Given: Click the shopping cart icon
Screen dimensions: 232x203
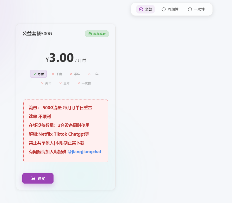Looking at the screenshot, I should 33,178.
